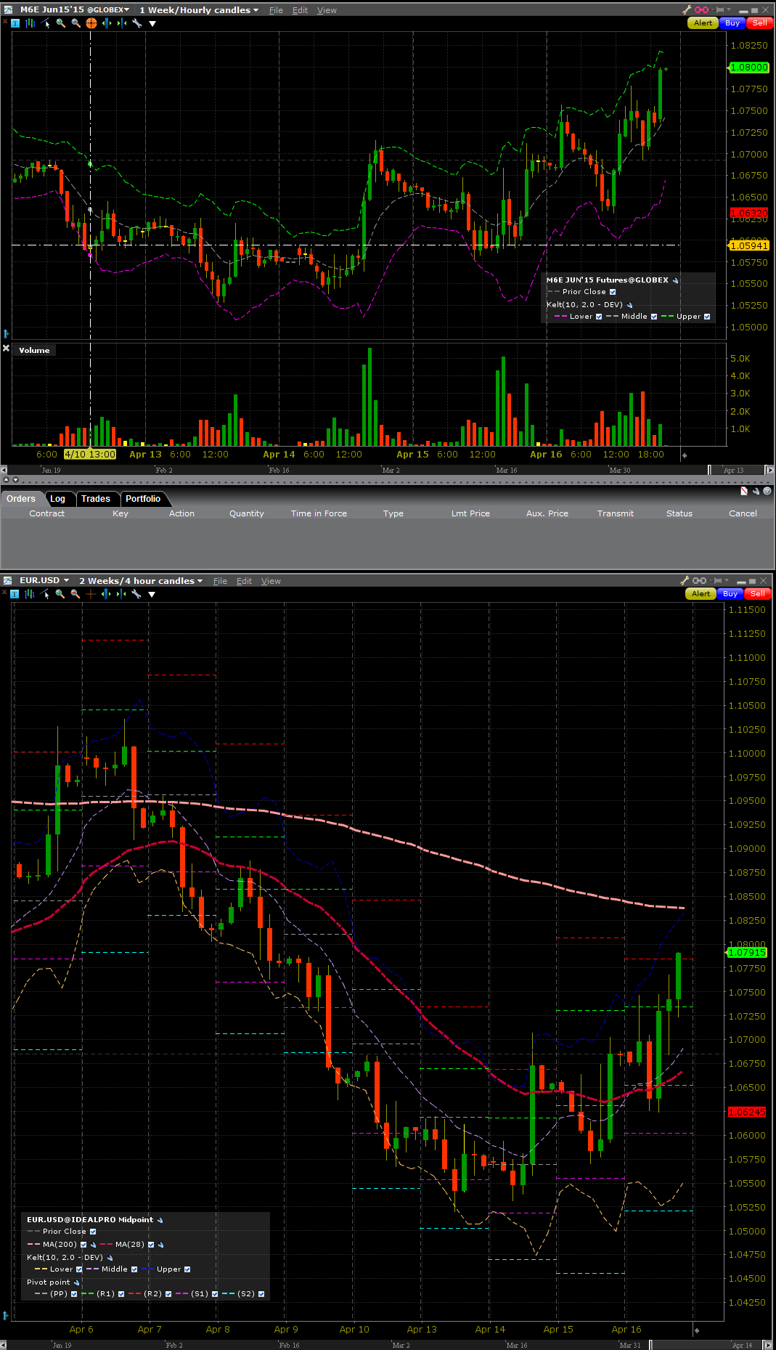Zoom in on the EUR.USD chart

(x=60, y=594)
